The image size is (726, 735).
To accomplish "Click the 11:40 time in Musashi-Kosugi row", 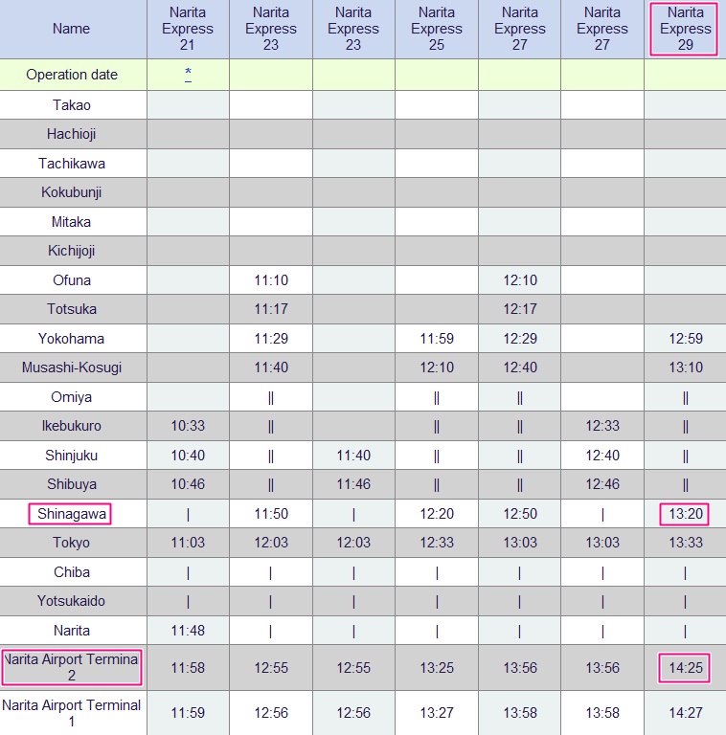I will (271, 367).
